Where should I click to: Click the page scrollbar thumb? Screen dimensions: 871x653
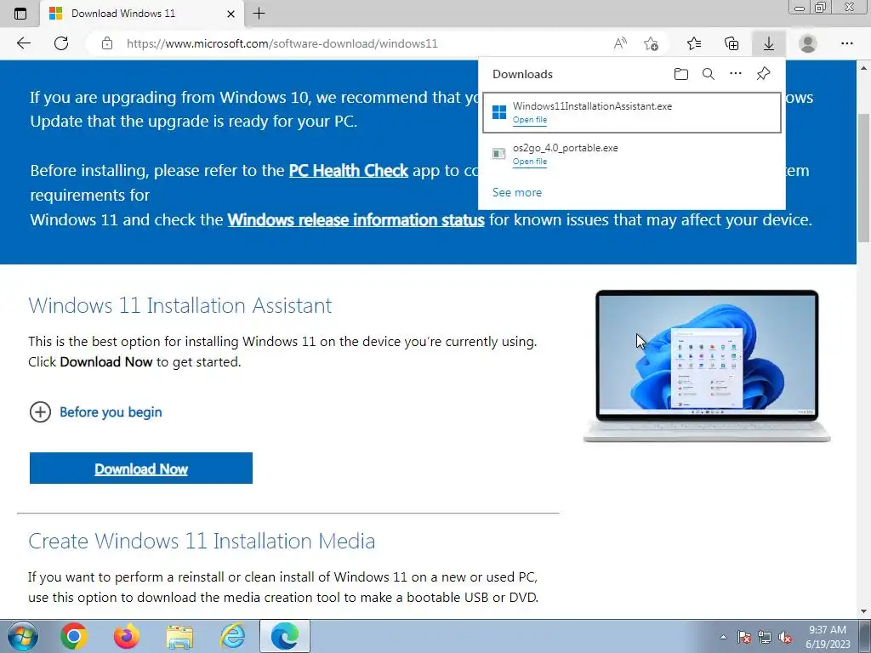[x=864, y=178]
